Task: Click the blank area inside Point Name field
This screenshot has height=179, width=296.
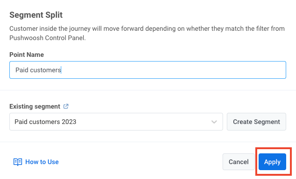Action: point(173,70)
